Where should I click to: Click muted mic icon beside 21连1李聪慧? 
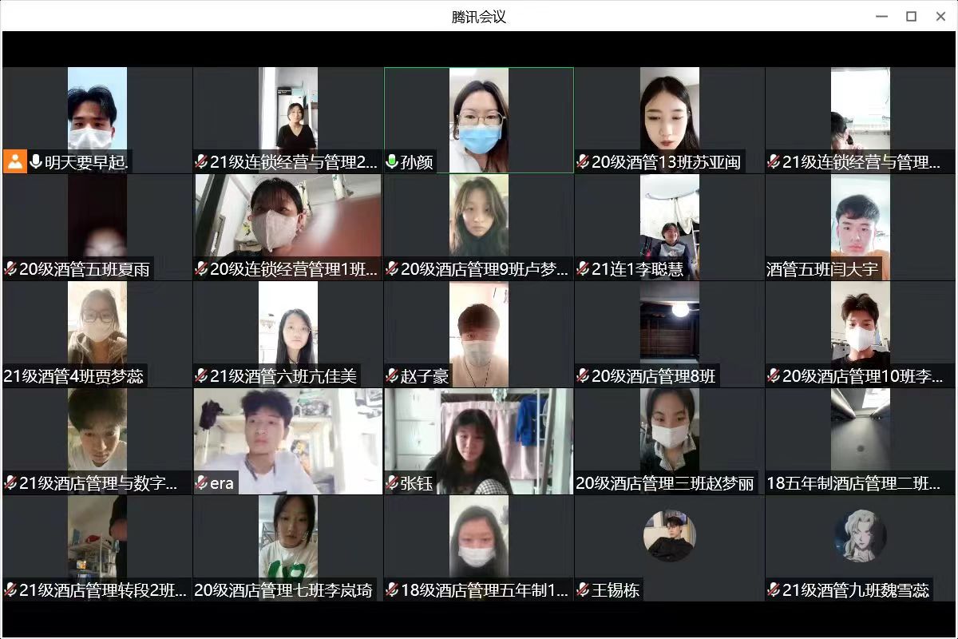coord(583,269)
